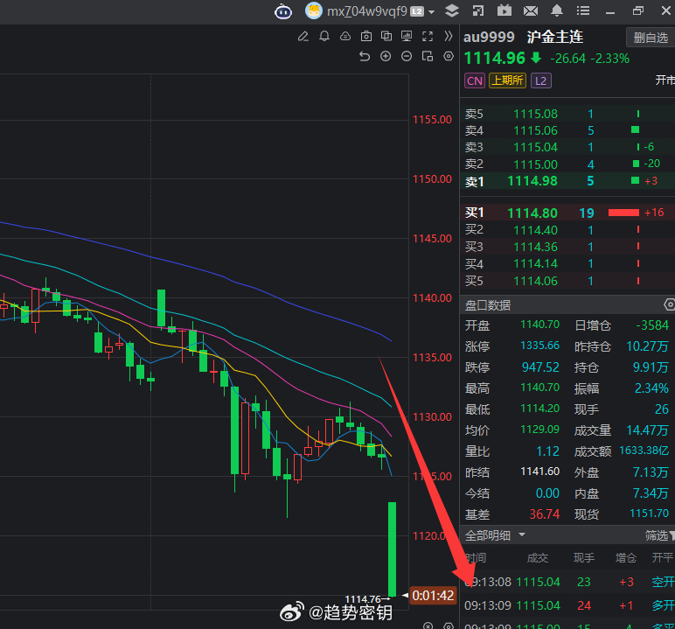Image resolution: width=675 pixels, height=629 pixels.
Task: Click last price 1114.96
Action: pos(495,58)
